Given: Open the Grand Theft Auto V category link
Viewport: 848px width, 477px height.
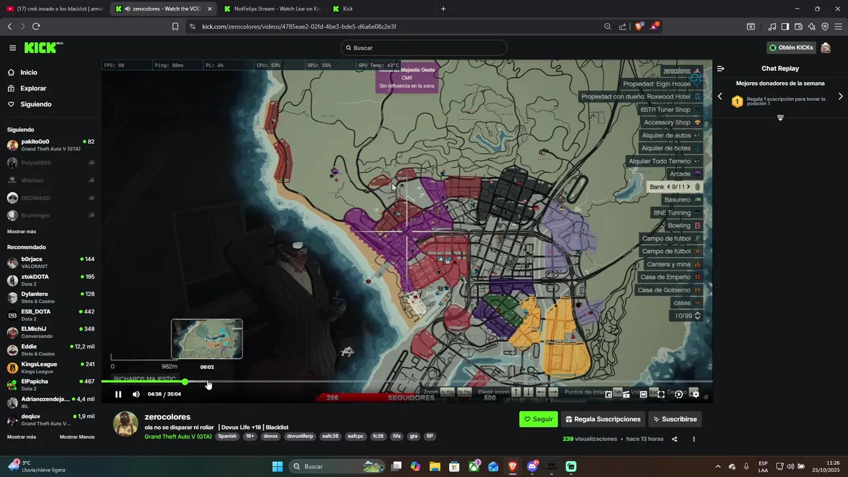Looking at the screenshot, I should pos(178,437).
